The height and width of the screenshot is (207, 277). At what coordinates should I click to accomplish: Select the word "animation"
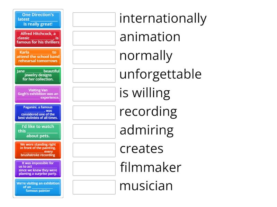point(150,37)
